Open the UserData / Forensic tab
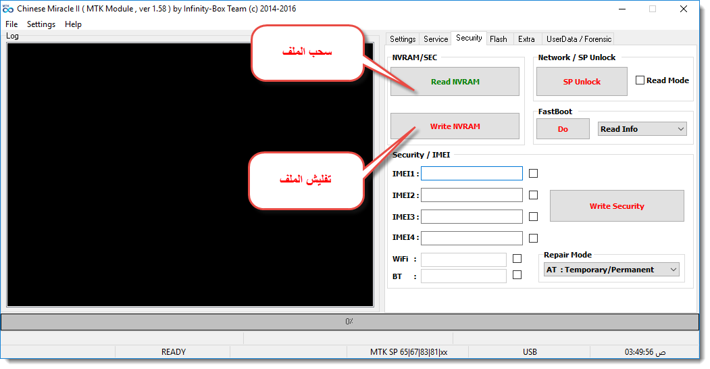 pos(579,39)
